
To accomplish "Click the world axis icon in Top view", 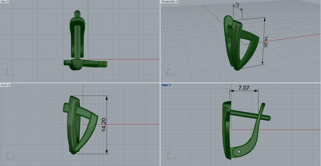I will coord(9,72).
